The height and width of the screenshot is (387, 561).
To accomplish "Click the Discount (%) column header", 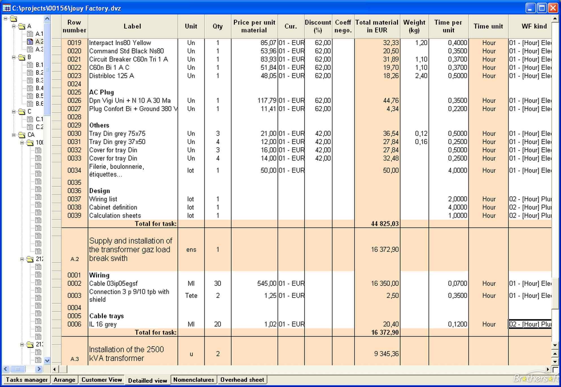I will click(x=318, y=26).
